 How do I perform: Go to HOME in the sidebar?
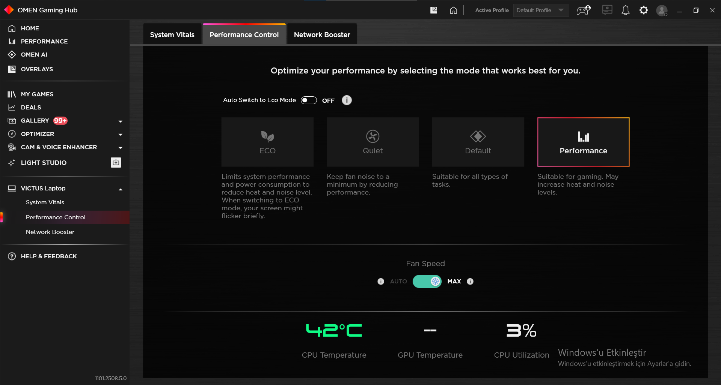pos(30,28)
